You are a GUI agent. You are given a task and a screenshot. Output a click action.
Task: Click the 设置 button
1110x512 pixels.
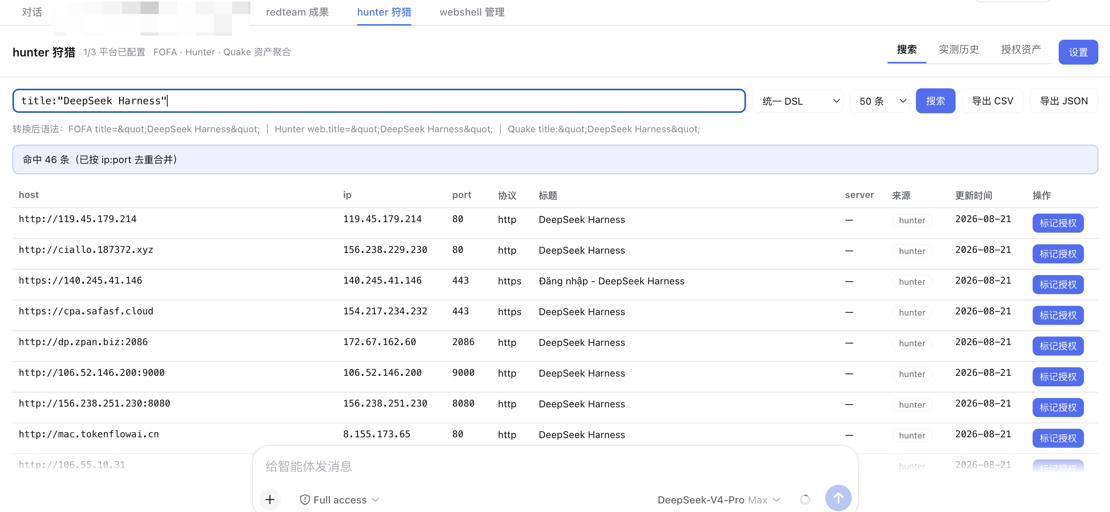1078,52
